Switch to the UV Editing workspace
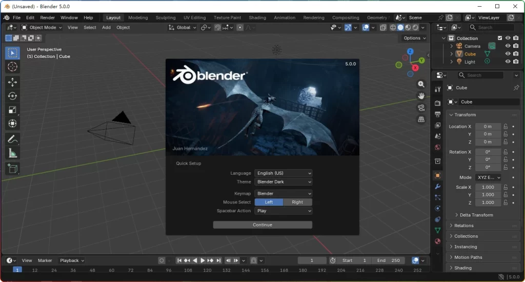Screen dimensions: 525x282 click(x=194, y=17)
